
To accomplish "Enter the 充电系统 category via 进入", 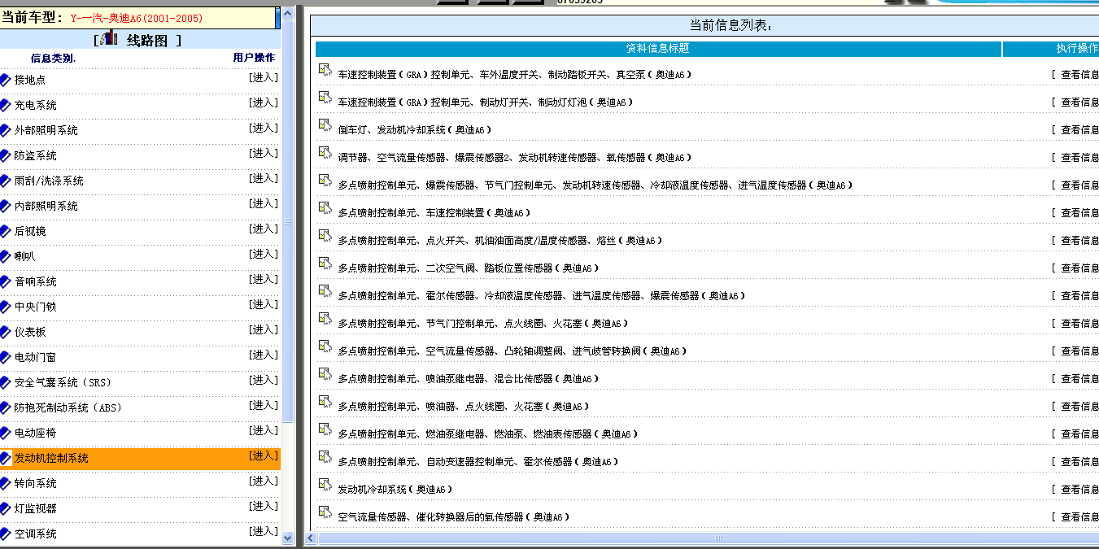I will click(264, 103).
